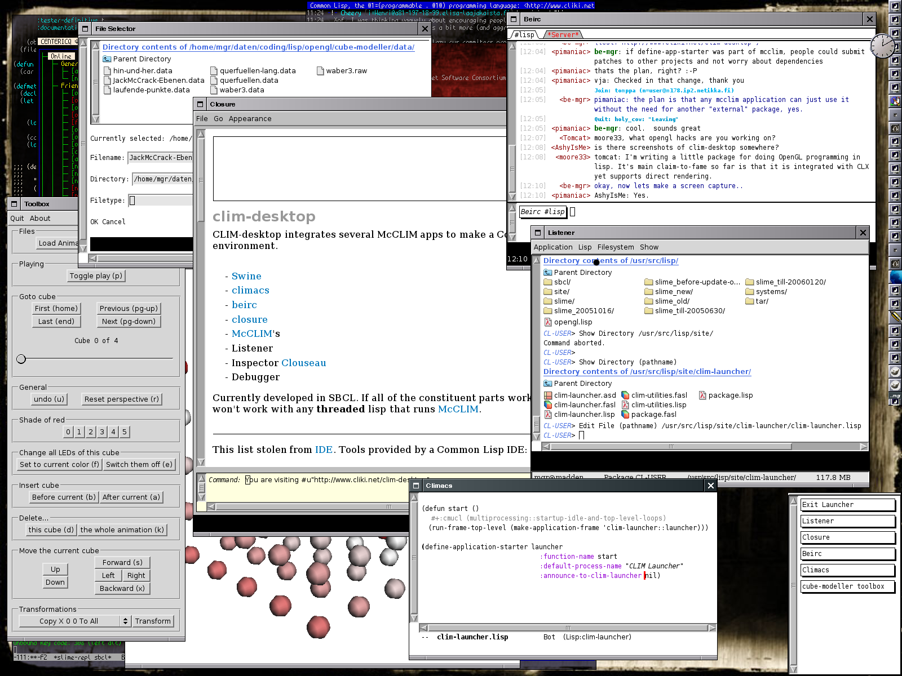
Task: Click Next (pg-down) button
Action: pyautogui.click(x=129, y=321)
